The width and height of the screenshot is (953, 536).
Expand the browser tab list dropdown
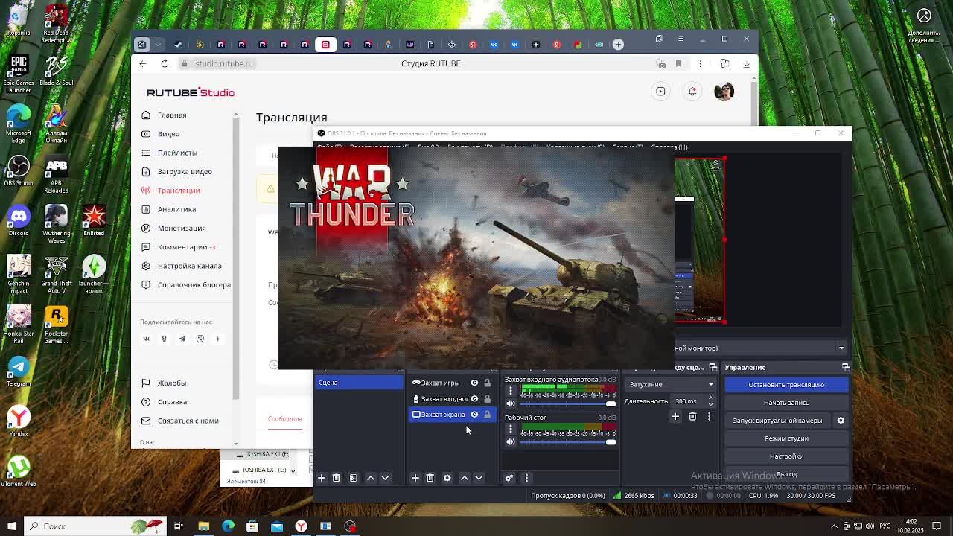pyautogui.click(x=158, y=44)
